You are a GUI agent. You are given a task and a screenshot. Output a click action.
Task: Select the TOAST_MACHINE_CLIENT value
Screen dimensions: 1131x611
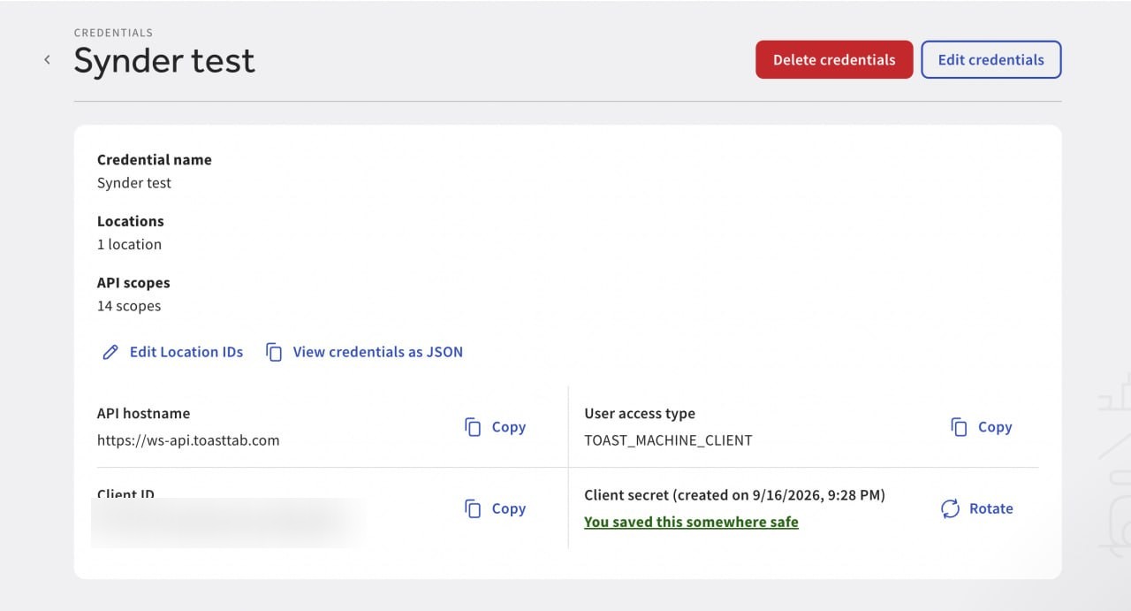click(668, 439)
